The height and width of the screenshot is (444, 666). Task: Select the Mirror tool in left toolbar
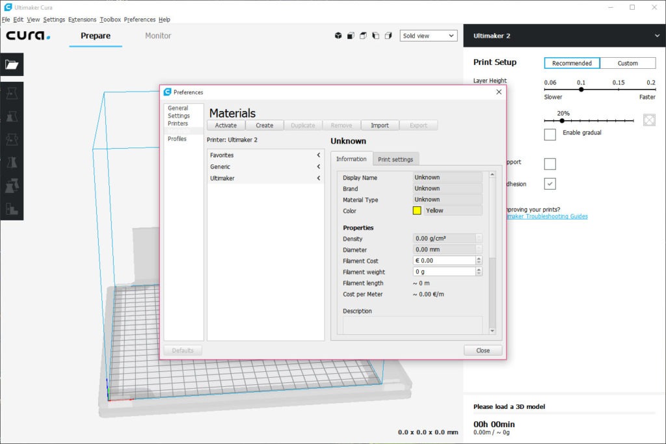click(12, 163)
